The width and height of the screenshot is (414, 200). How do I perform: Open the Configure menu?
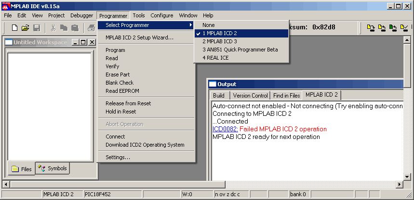click(162, 15)
